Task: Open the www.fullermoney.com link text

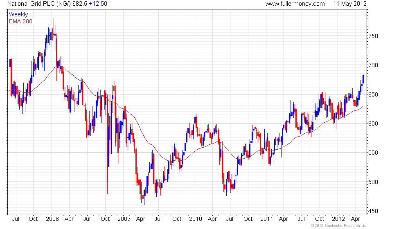Action: [295, 4]
